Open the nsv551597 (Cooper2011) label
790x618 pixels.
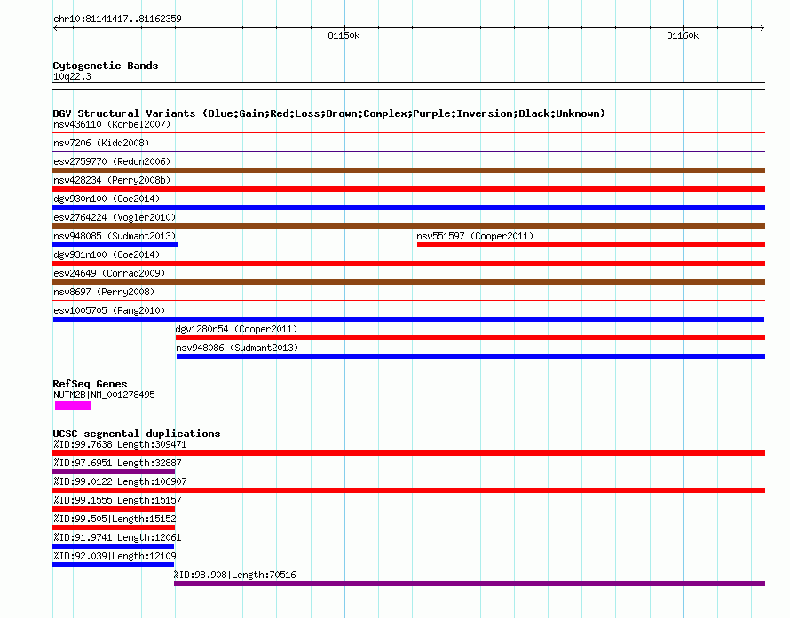point(475,236)
